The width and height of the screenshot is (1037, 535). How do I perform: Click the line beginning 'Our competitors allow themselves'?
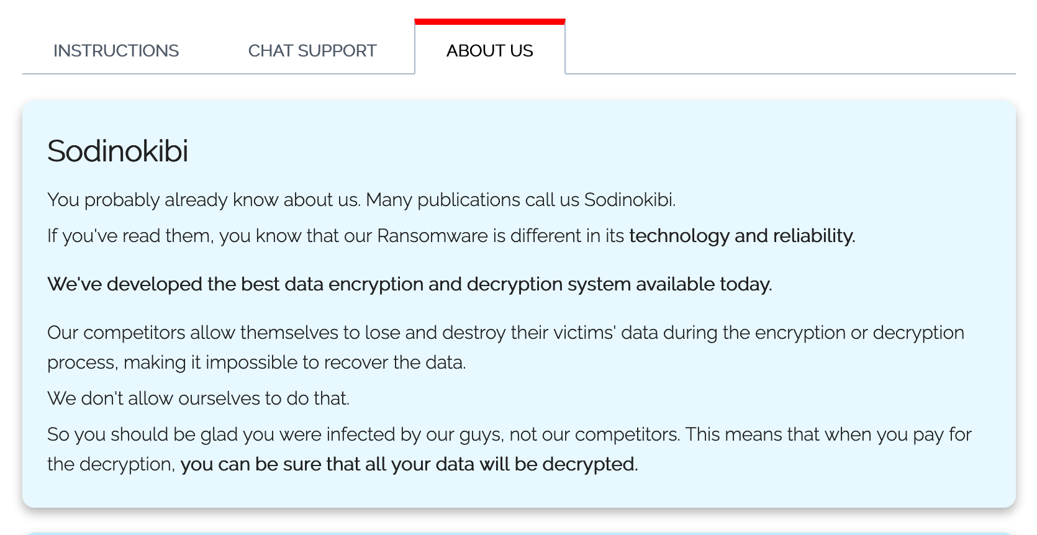(505, 333)
